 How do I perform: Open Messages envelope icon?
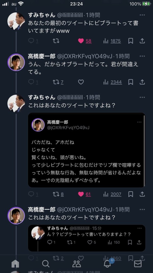coord(138,264)
